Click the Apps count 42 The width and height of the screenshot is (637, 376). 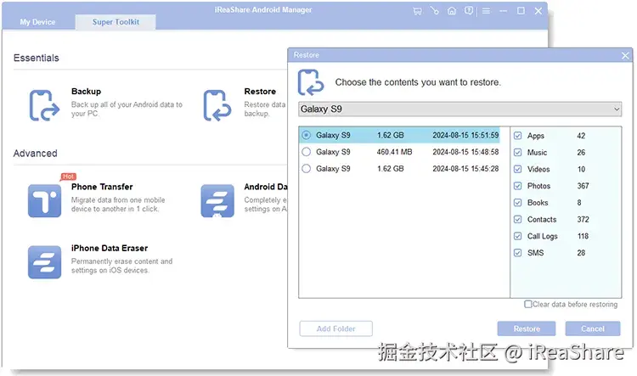581,136
